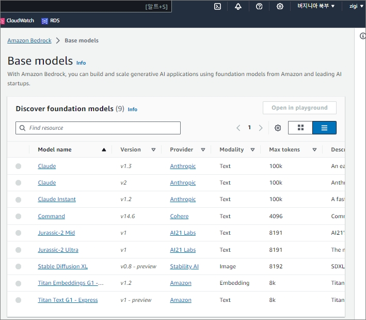Screen dimensions: 366x320
Task: Click the Embedding modality cell
Action: [234, 283]
